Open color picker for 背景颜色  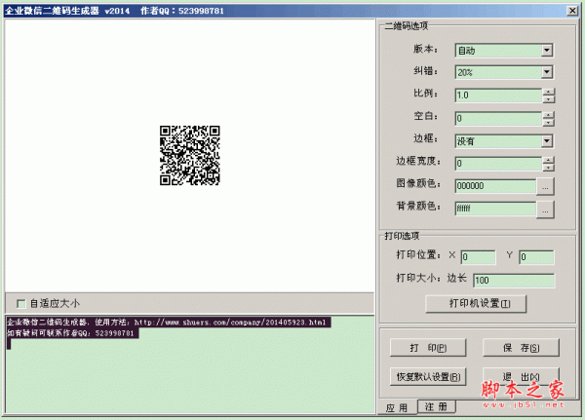(545, 210)
